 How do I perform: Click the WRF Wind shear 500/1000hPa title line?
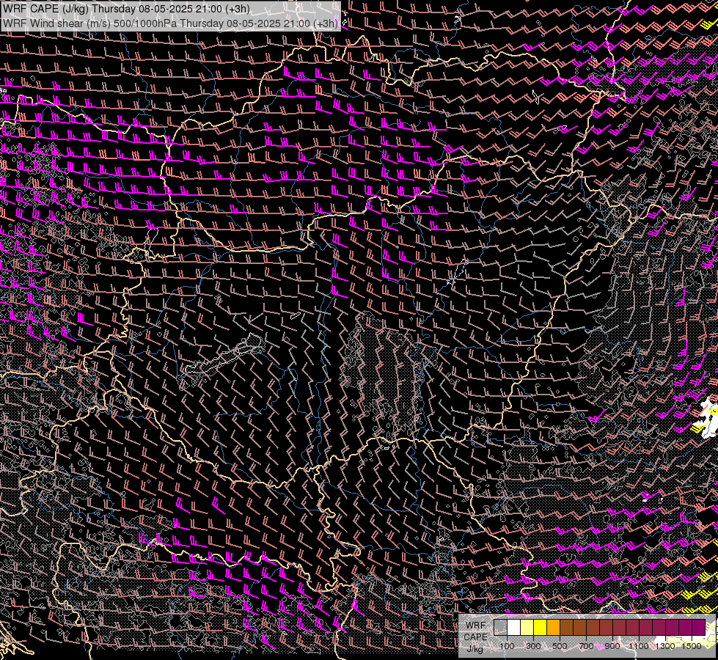(170, 23)
